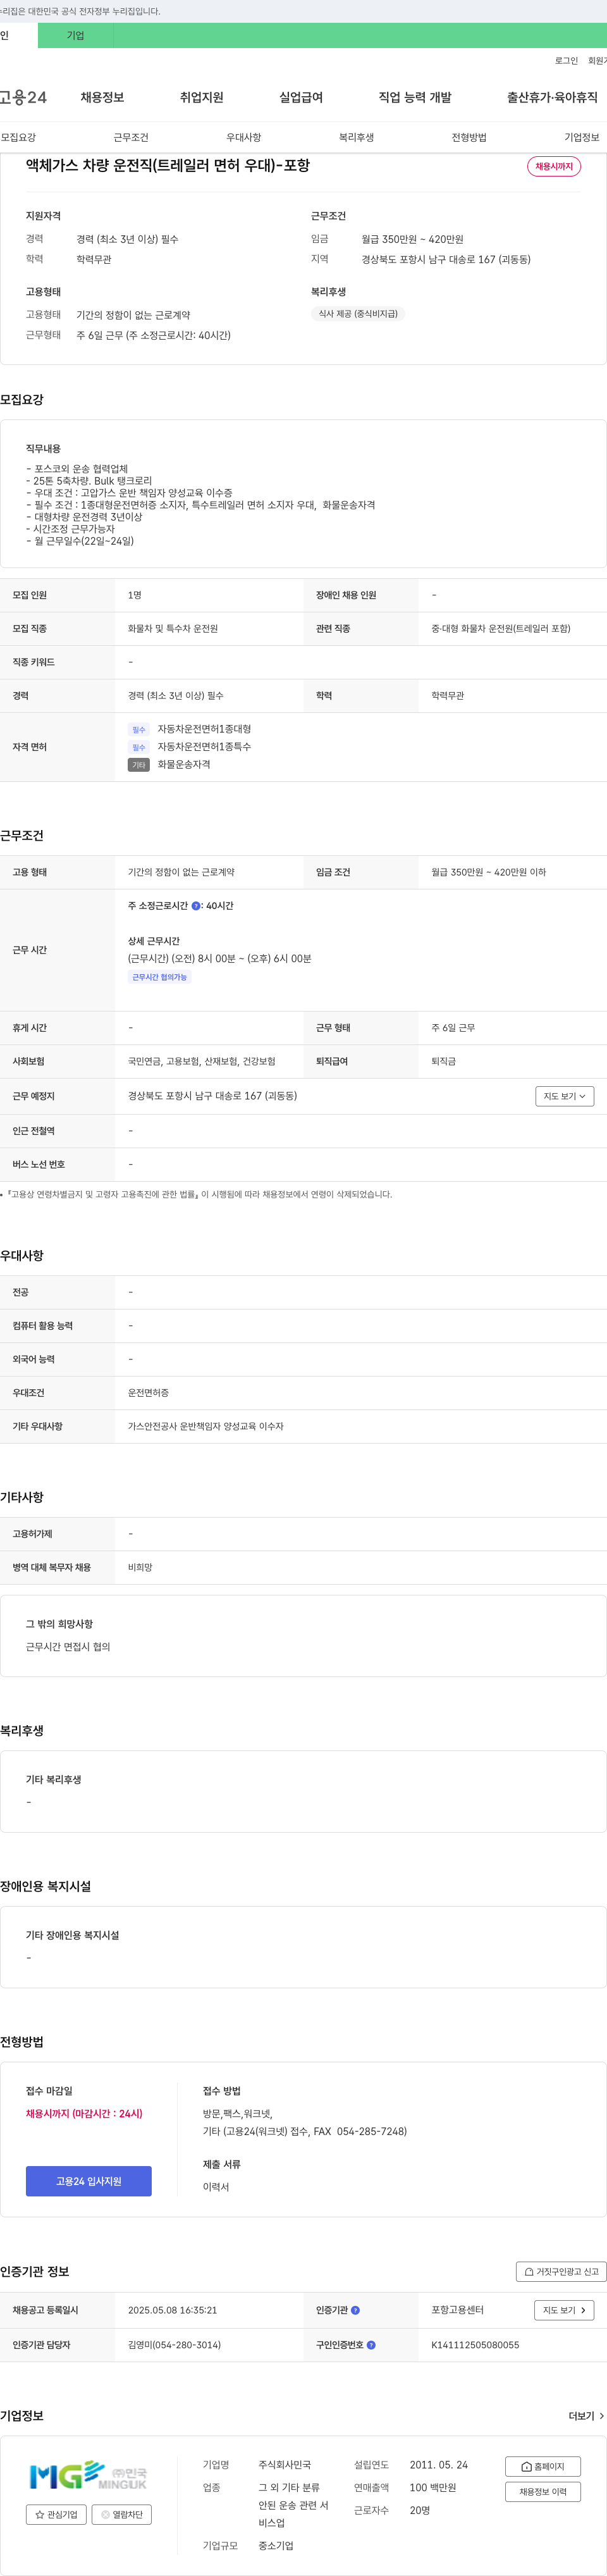Jump to the 복리후생 section tab

pyautogui.click(x=356, y=137)
